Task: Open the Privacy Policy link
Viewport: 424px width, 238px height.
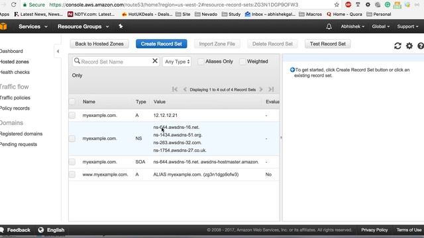Action: coord(374,230)
